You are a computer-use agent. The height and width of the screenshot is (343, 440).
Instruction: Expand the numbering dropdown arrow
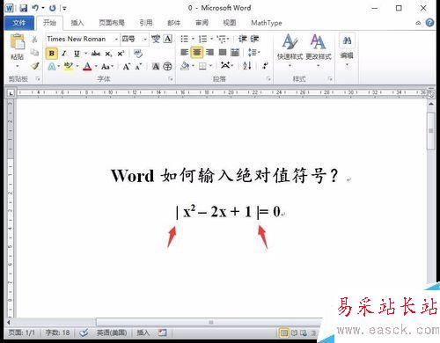click(211, 39)
